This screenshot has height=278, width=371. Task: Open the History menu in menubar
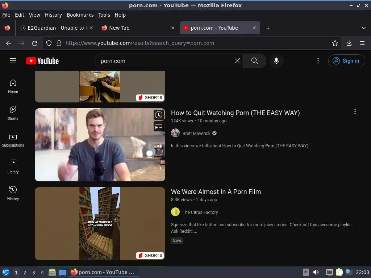(x=53, y=15)
